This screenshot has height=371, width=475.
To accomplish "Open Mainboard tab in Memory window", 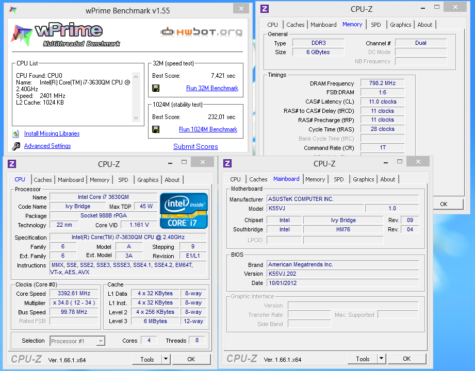I will [323, 25].
